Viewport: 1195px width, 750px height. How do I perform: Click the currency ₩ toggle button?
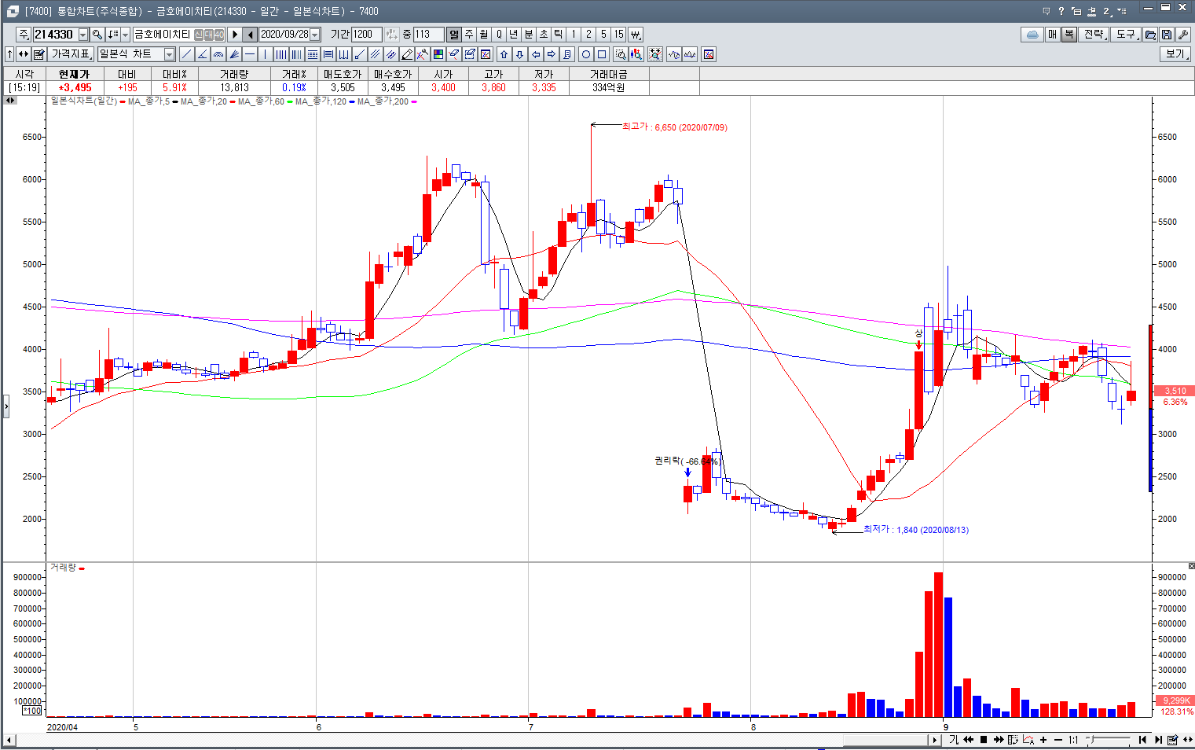click(635, 34)
